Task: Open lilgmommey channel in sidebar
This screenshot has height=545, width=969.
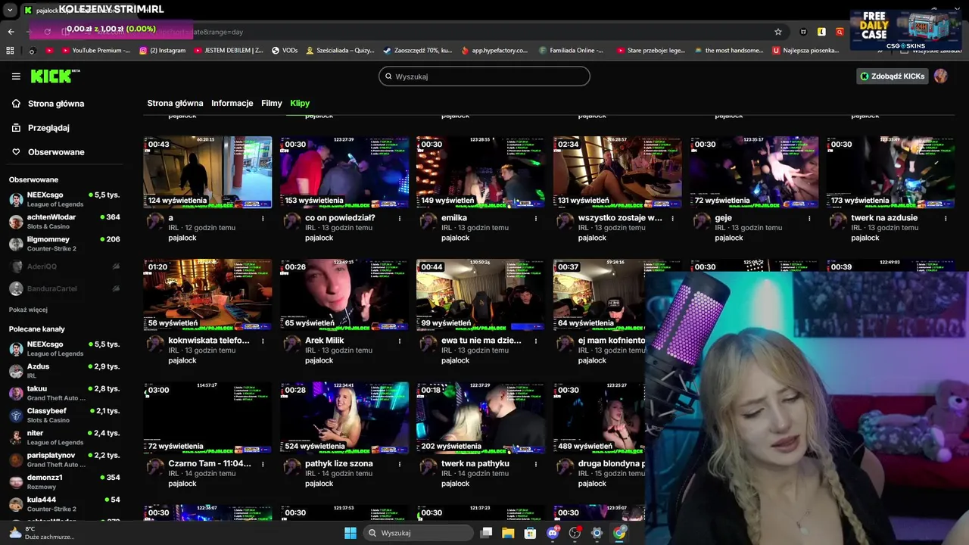Action: [64, 244]
